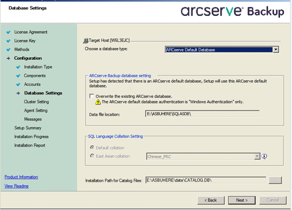Click the Installation Path for Catalog Files field
292x210 pixels.
point(206,180)
